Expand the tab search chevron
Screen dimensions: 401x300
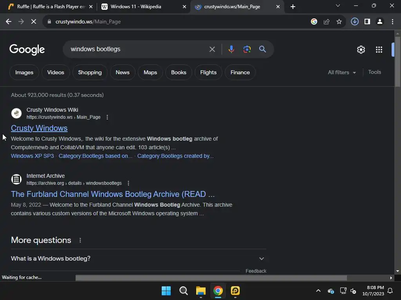[x=338, y=5]
